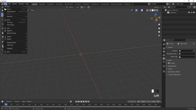Open the Render properties tab icon
Screen dimensions: 196x110
pos(164,48)
